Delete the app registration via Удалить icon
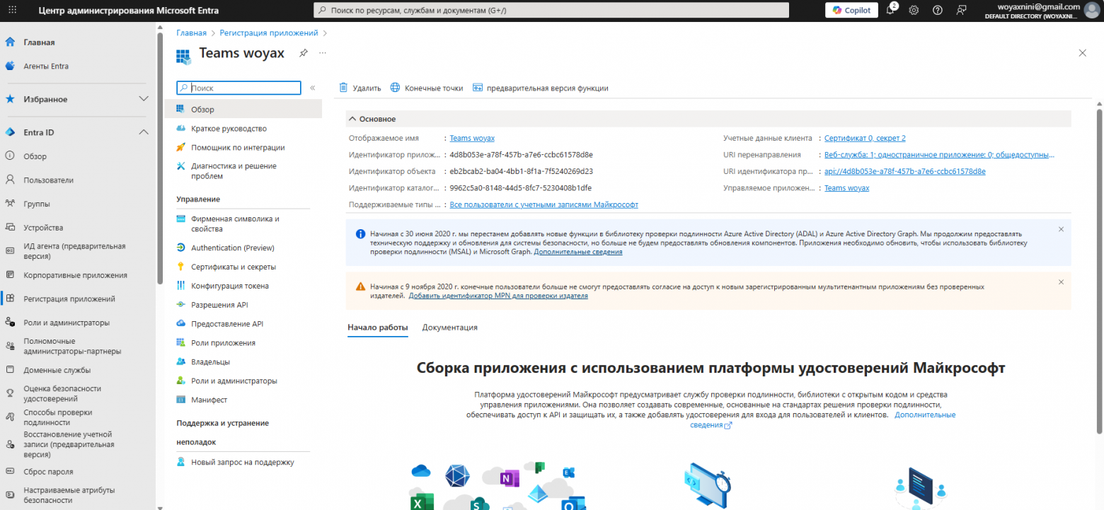1104x510 pixels. [x=361, y=88]
